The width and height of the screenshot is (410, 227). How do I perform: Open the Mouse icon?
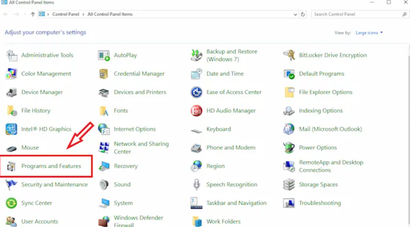[11, 149]
